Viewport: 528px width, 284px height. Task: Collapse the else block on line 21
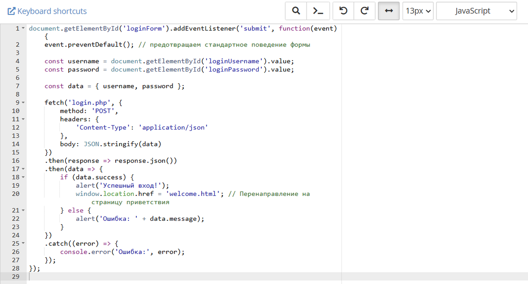coord(23,210)
